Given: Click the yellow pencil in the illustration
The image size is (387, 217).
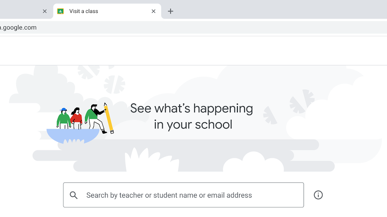Looking at the screenshot, I should (109, 118).
